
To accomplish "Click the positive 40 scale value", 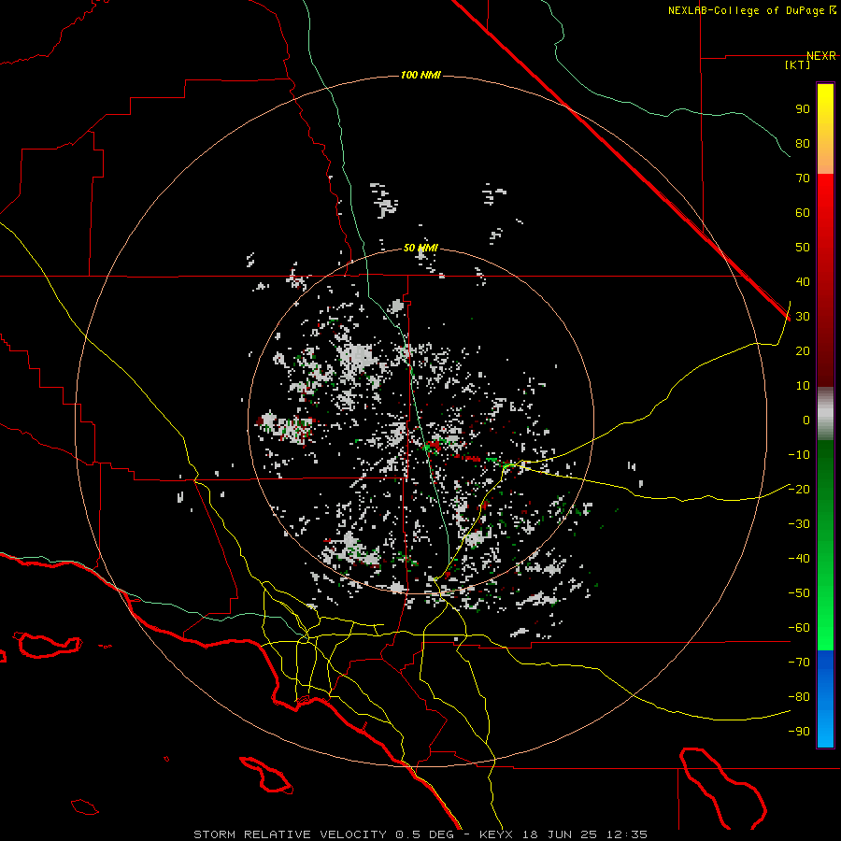I will (x=803, y=281).
